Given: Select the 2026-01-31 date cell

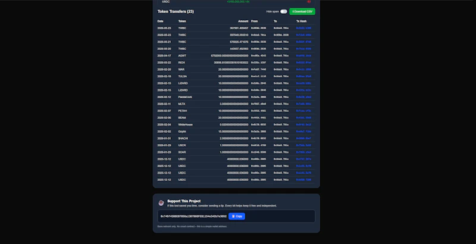Looking at the screenshot, I should (164, 139).
